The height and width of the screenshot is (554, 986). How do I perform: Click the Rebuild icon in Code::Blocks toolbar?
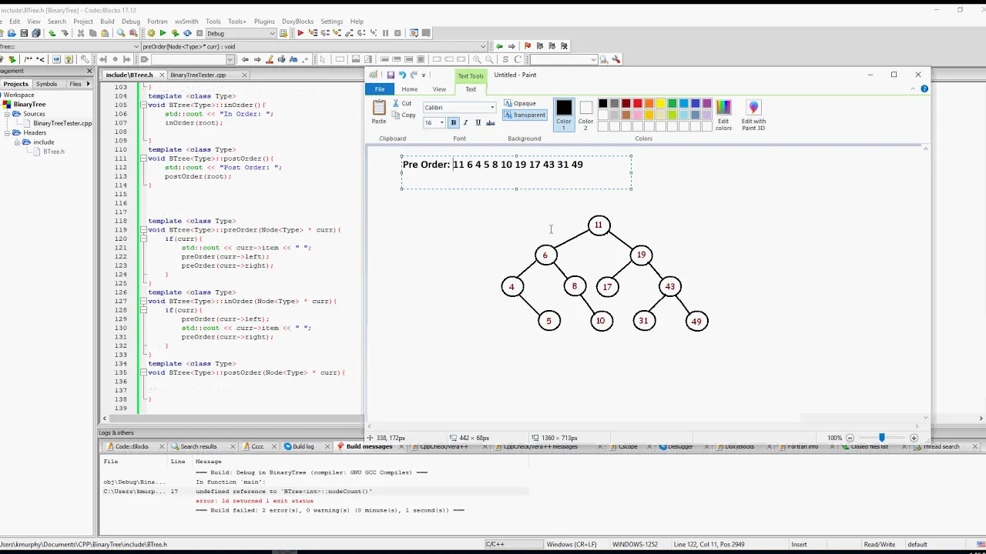tap(187, 33)
